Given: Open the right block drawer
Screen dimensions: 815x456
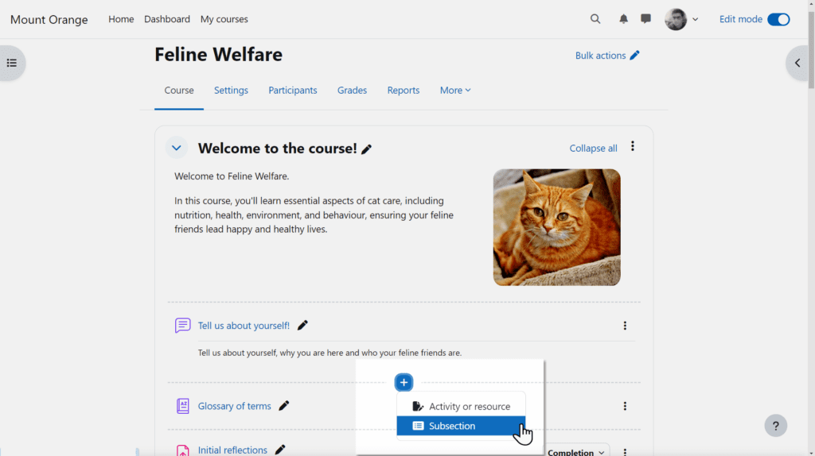Looking at the screenshot, I should tap(798, 63).
